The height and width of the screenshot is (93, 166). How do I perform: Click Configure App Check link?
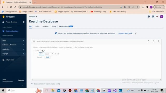pos(125,33)
